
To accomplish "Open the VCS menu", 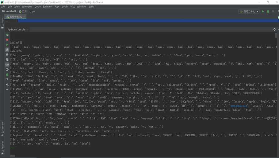I will [x=72, y=6].
